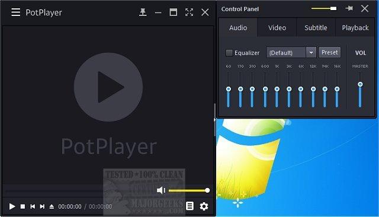Pin player window always on top
The image size is (379, 217).
click(x=143, y=12)
